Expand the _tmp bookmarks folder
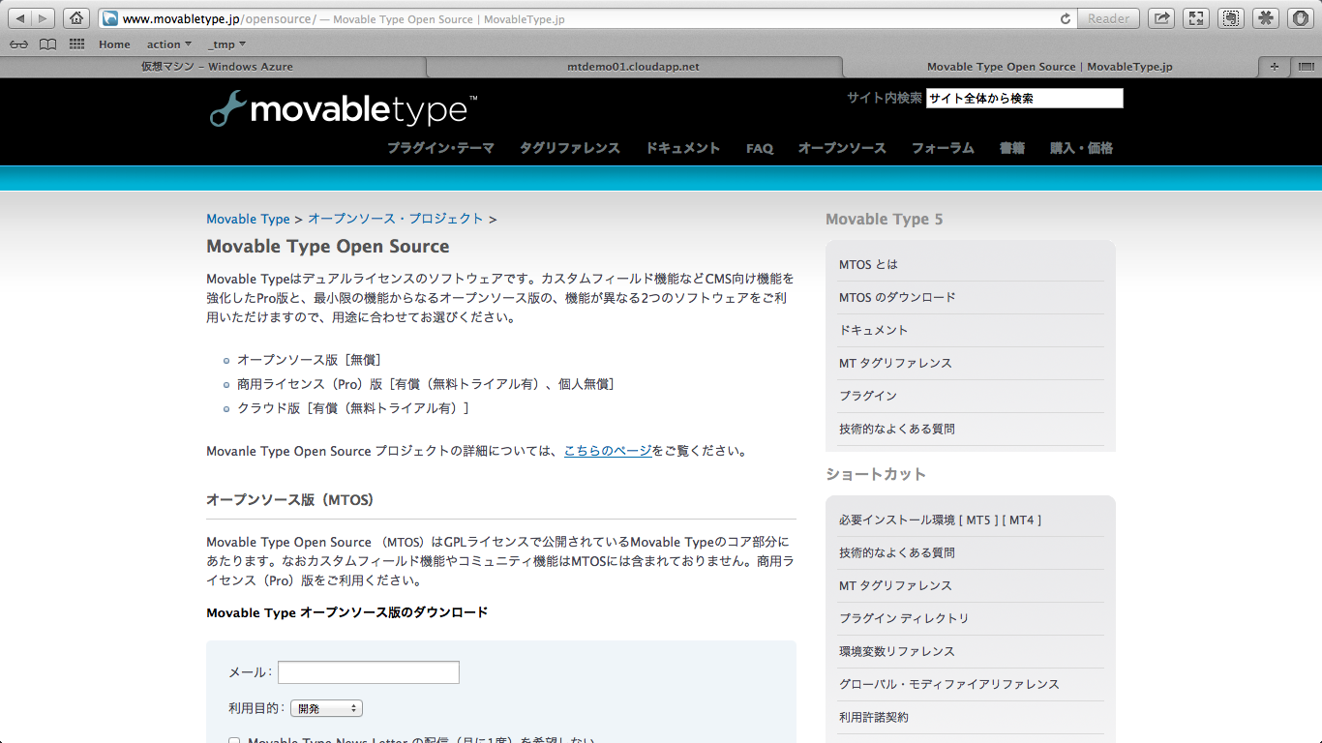1322x743 pixels. (x=226, y=45)
